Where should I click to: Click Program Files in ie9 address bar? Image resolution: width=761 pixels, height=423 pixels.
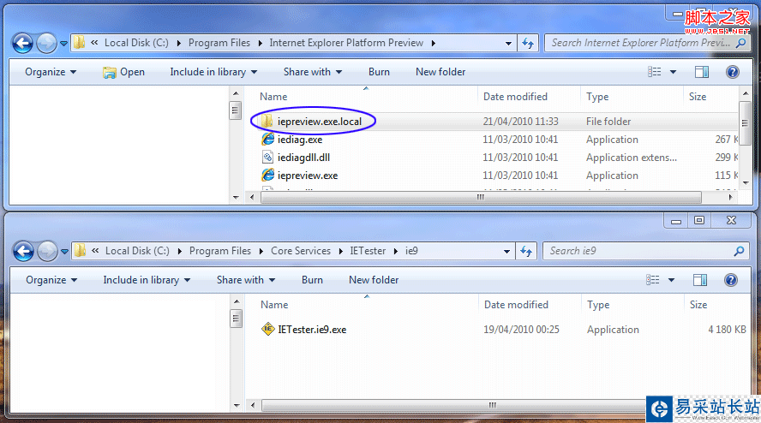(220, 251)
